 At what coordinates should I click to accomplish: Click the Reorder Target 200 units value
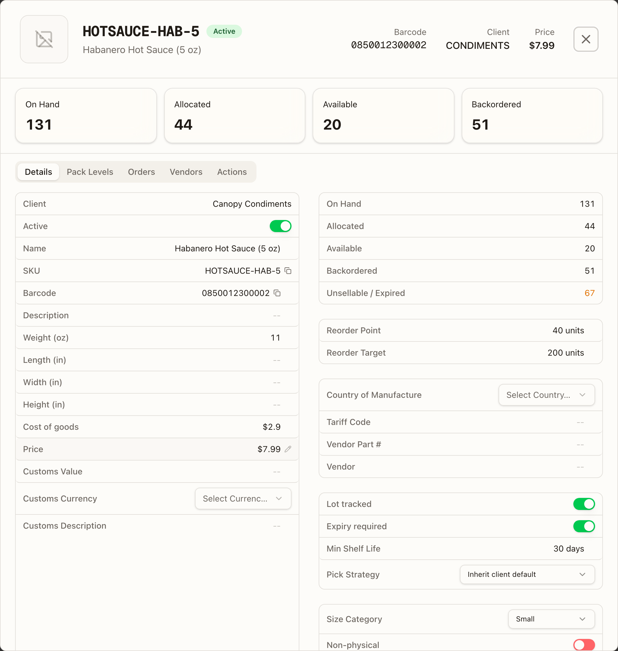(x=565, y=353)
